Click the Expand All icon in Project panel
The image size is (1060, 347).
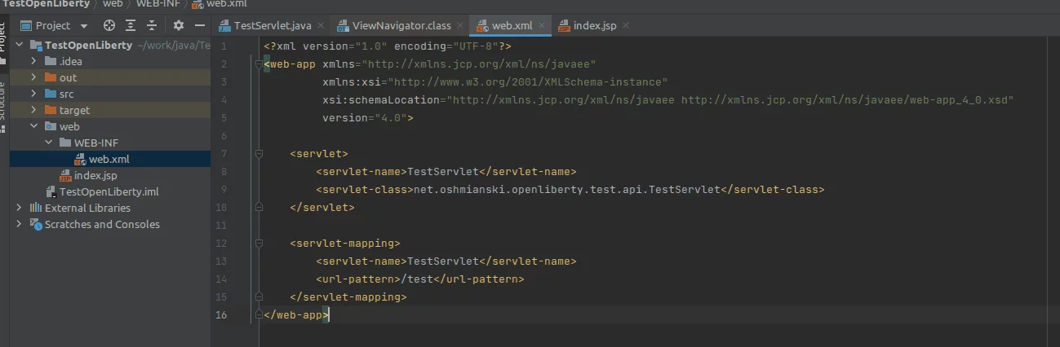click(x=131, y=25)
